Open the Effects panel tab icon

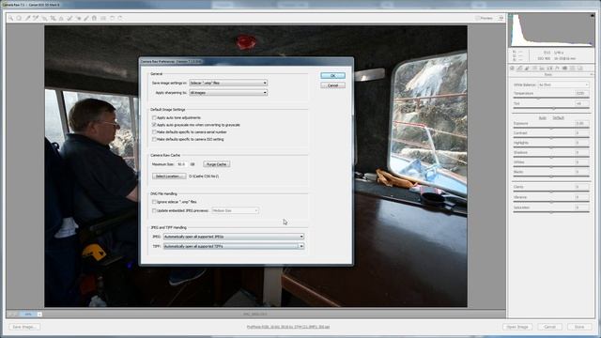pos(557,68)
